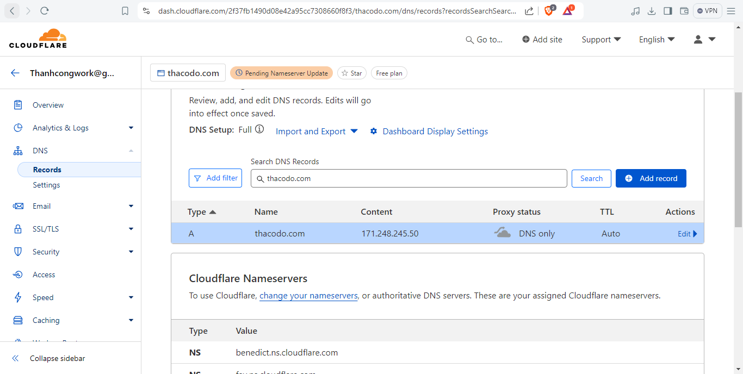The height and width of the screenshot is (374, 743).
Task: Open Support dropdown
Action: [601, 39]
